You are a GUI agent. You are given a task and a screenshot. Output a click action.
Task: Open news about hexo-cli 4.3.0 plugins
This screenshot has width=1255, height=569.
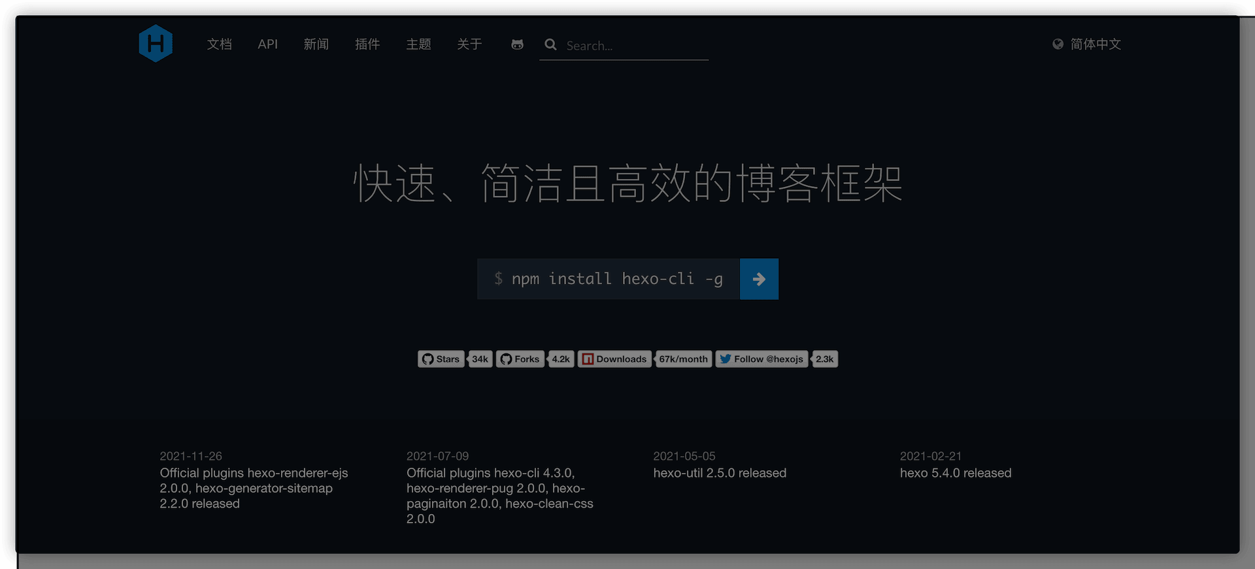(500, 496)
